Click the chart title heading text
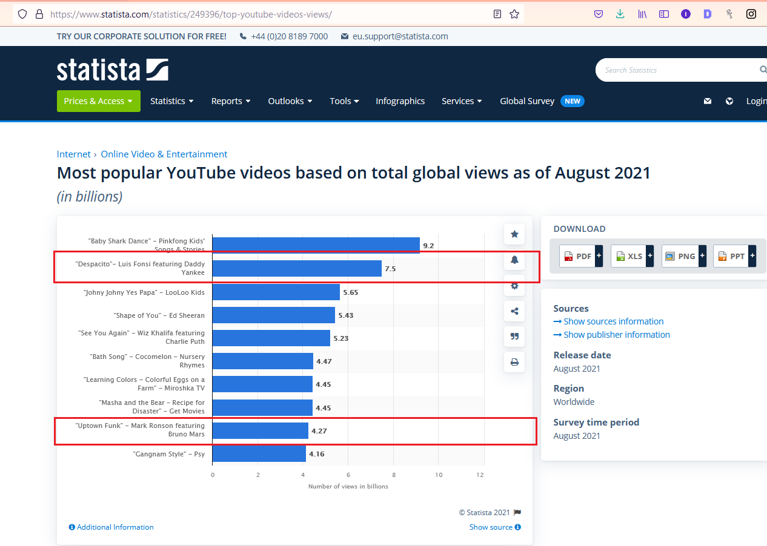 (x=354, y=173)
